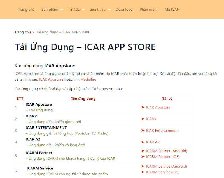Image resolution: width=224 pixels, height=178 pixels.
Task: Click the ICAR ENTERTAINMENT app name
Action: pyautogui.click(x=46, y=127)
